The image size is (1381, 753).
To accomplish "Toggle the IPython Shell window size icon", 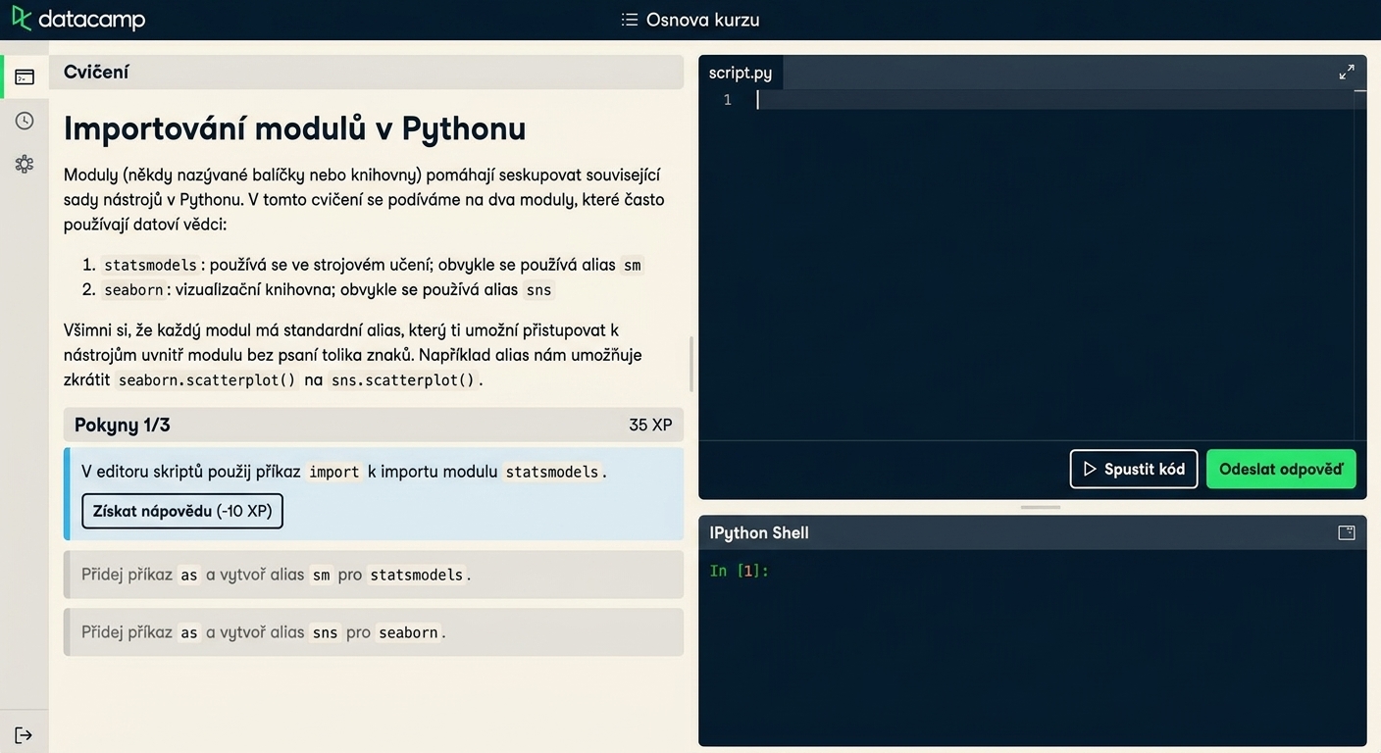I will (1347, 532).
